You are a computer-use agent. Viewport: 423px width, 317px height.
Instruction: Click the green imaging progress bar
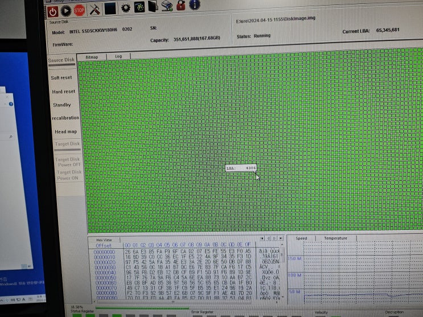tap(142, 308)
